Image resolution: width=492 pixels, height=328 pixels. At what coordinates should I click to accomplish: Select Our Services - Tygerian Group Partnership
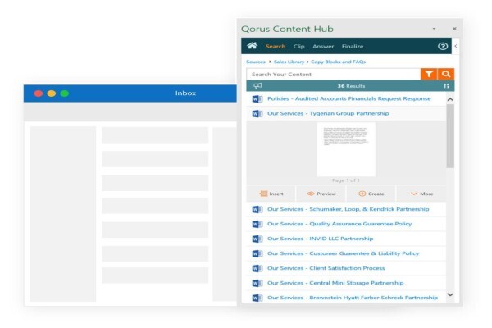pos(328,113)
